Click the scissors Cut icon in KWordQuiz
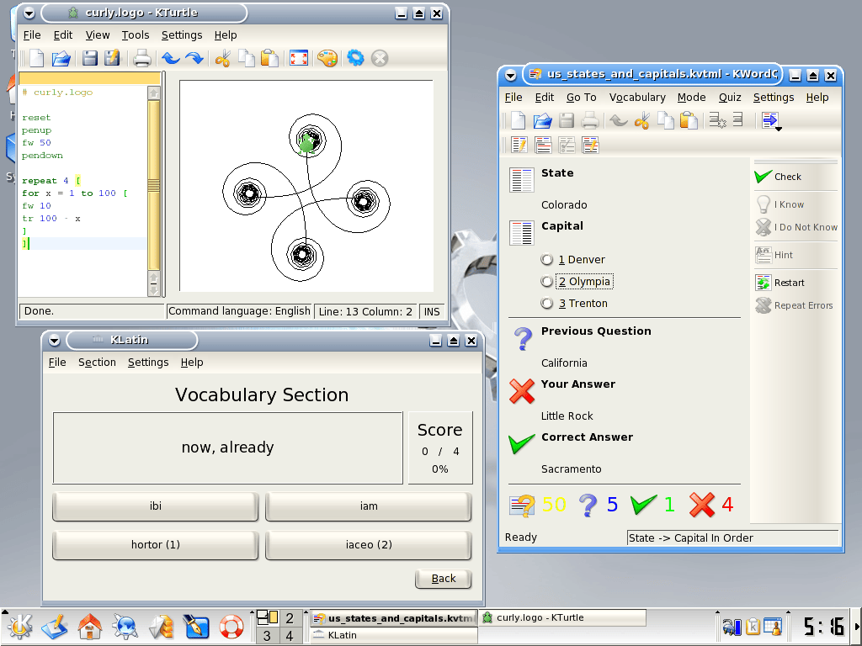Viewport: 862px width, 646px height. pos(642,120)
